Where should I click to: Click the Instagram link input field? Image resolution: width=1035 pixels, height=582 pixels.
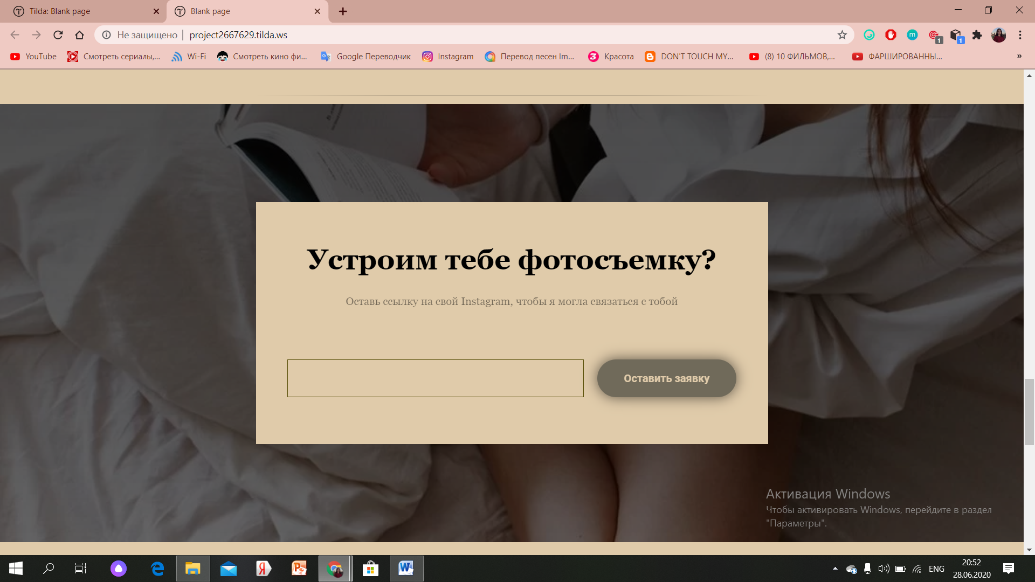tap(435, 378)
